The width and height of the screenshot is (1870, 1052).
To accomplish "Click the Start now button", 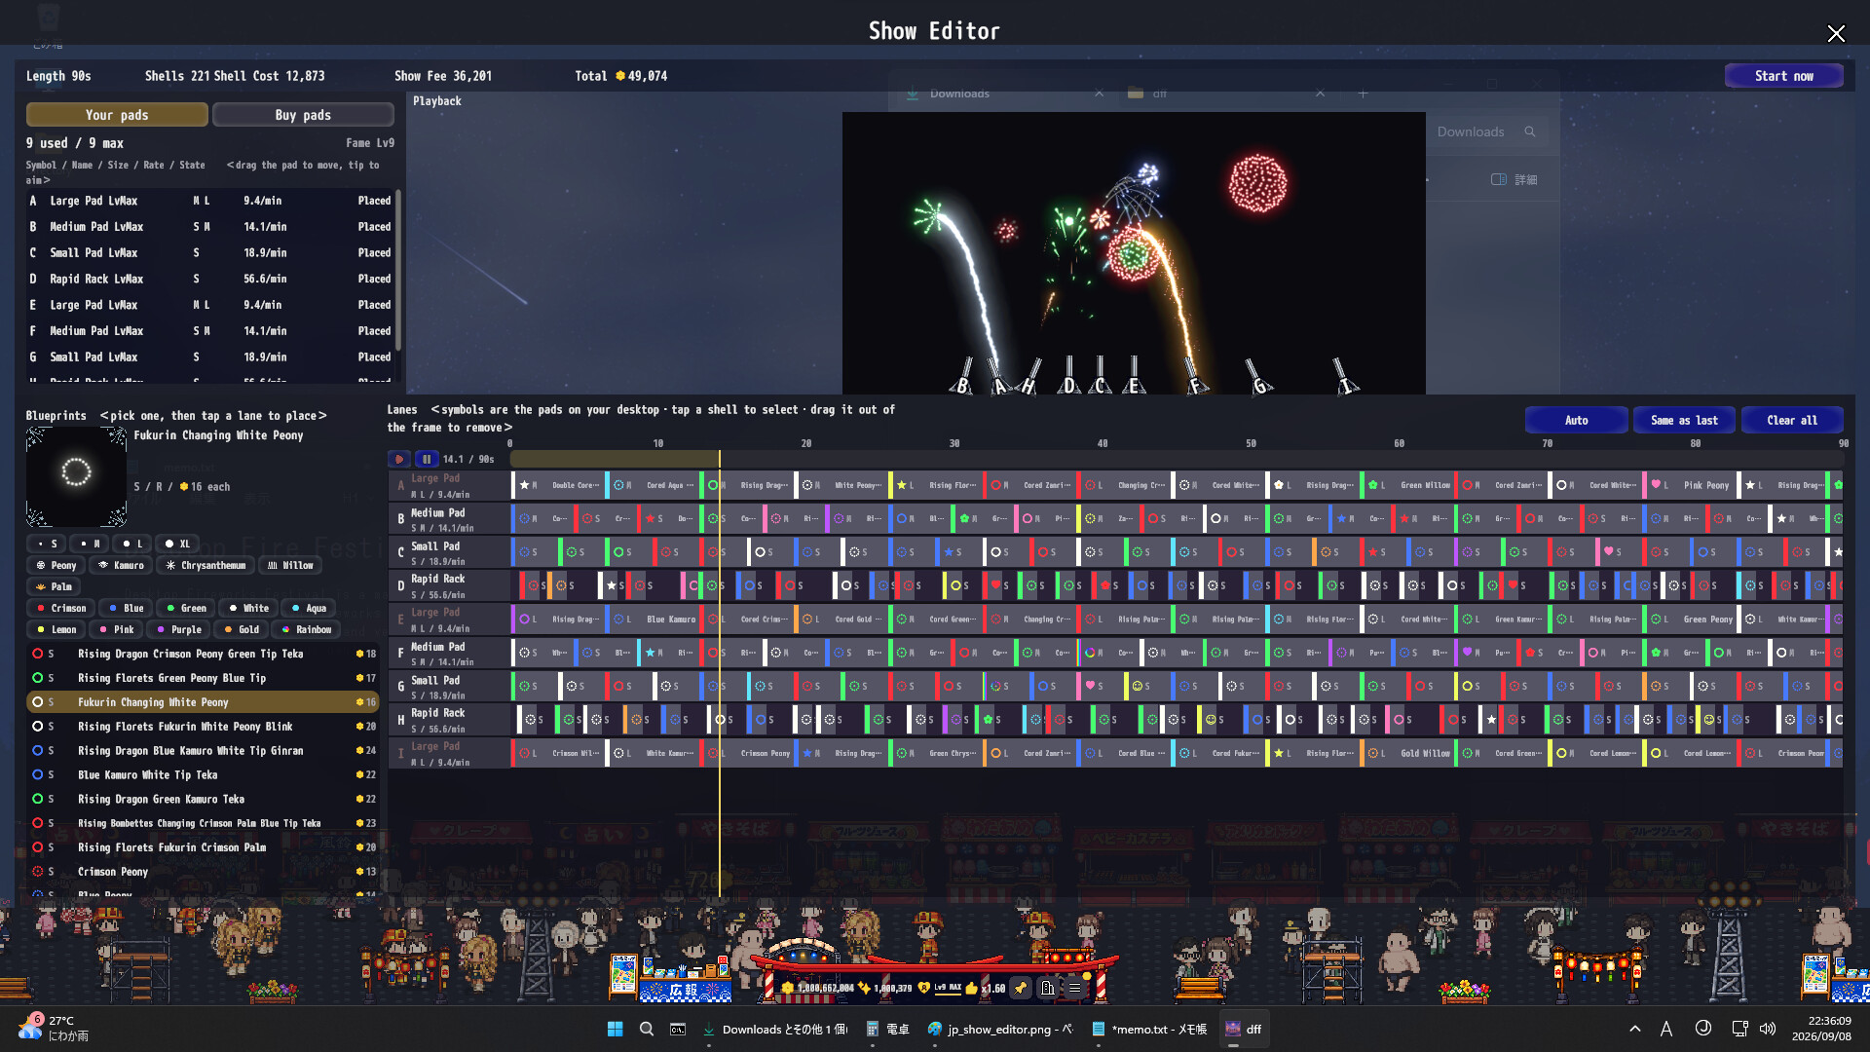I will point(1783,76).
